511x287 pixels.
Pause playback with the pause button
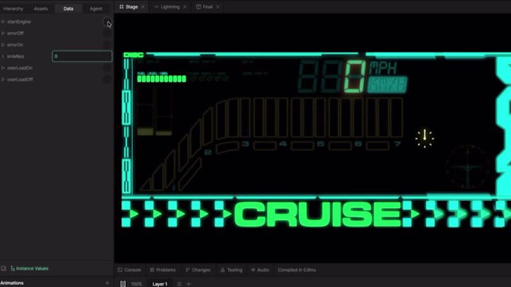(x=123, y=284)
